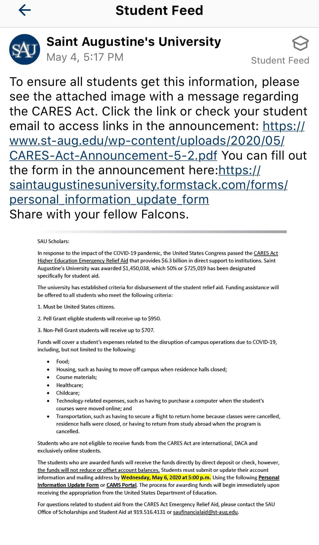Tap the Student Feed page title
The image size is (319, 545).
pyautogui.click(x=159, y=11)
